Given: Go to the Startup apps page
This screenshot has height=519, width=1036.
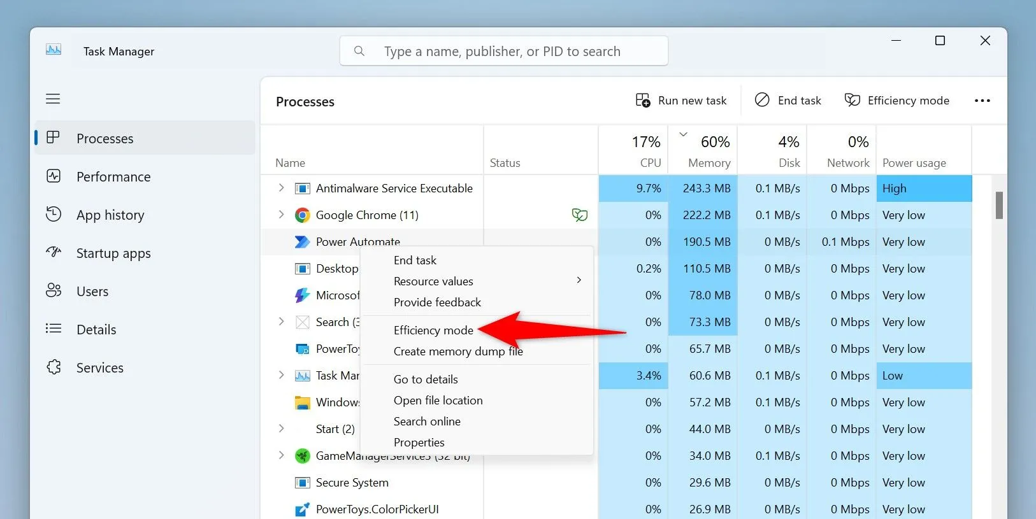Looking at the screenshot, I should point(113,253).
